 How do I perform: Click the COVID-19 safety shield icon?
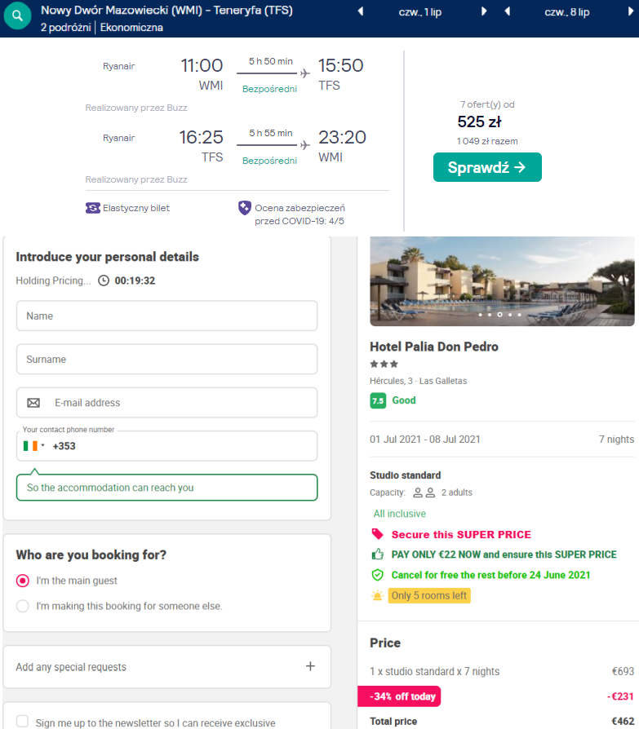click(244, 208)
